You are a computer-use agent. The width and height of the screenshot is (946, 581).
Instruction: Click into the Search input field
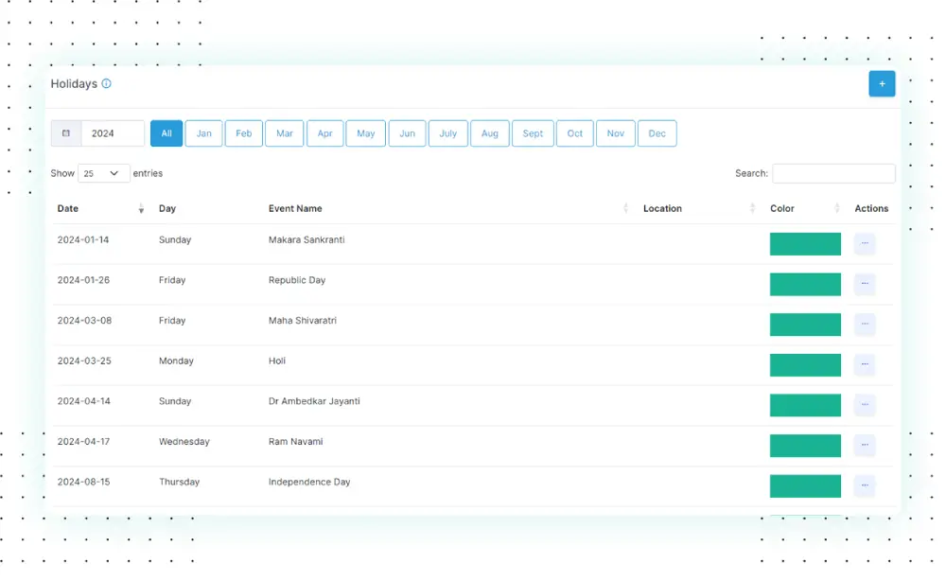pyautogui.click(x=833, y=173)
